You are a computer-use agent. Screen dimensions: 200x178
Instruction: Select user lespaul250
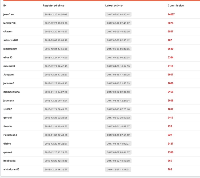click(10, 49)
